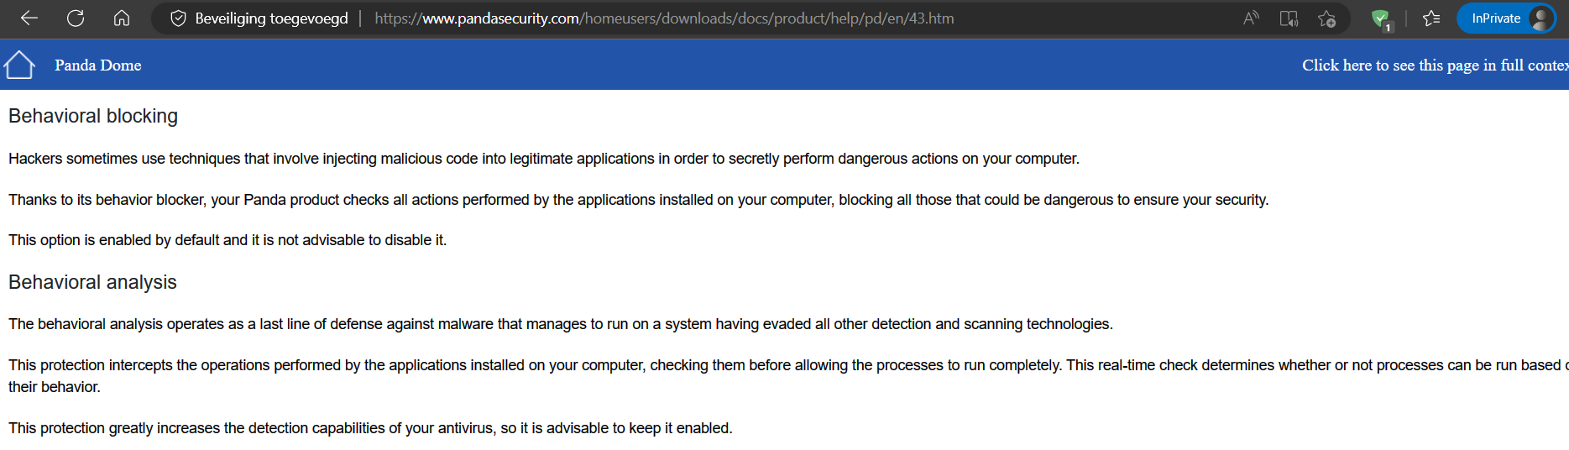This screenshot has width=1569, height=450.
Task: Click the pandasecurity.com URL in address bar
Action: pyautogui.click(x=663, y=18)
